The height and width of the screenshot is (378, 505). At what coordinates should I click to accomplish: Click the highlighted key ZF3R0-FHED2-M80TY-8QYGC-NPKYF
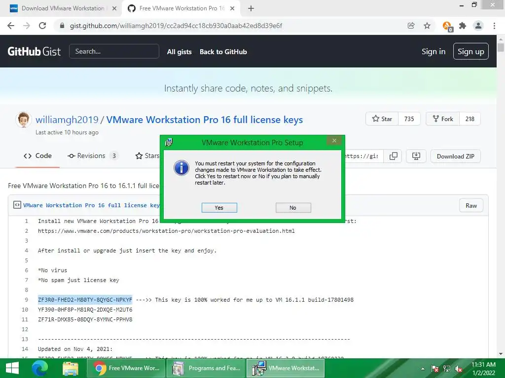tap(85, 300)
